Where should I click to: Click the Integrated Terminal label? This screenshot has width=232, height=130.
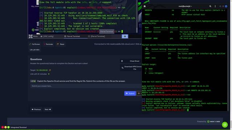(18, 127)
